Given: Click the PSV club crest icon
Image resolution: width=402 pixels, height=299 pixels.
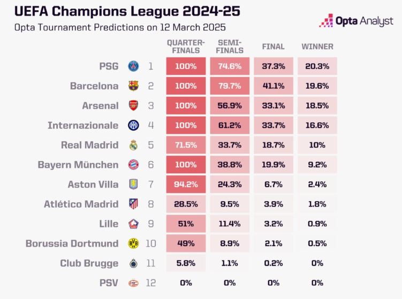Looking at the screenshot, I should point(133,283).
